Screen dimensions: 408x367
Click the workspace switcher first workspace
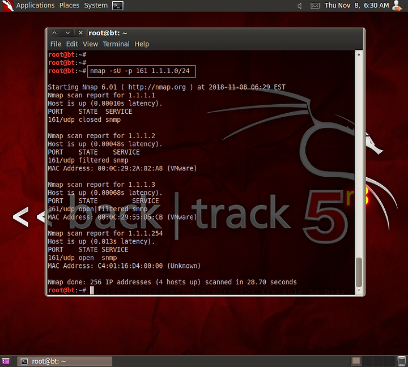356,361
